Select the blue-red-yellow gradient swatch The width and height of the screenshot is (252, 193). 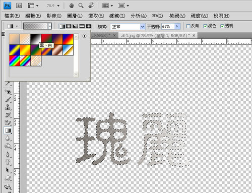coord(68,39)
